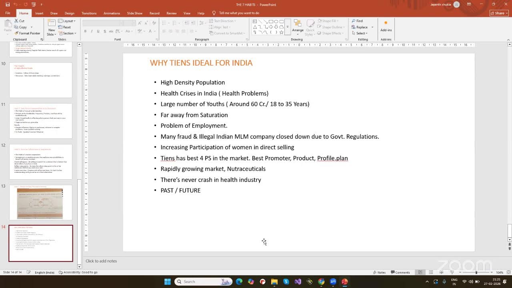The image size is (512, 288).
Task: Switch to the Design tab
Action: [69, 13]
